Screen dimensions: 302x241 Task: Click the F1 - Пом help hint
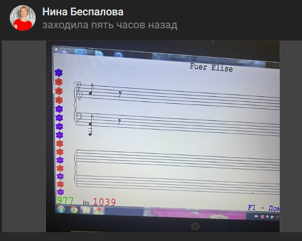pyautogui.click(x=263, y=208)
